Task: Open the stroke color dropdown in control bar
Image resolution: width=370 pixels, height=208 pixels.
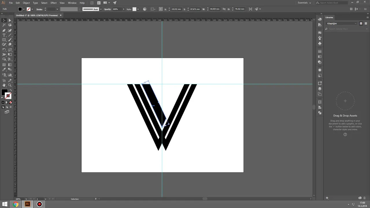Action: [x=32, y=9]
